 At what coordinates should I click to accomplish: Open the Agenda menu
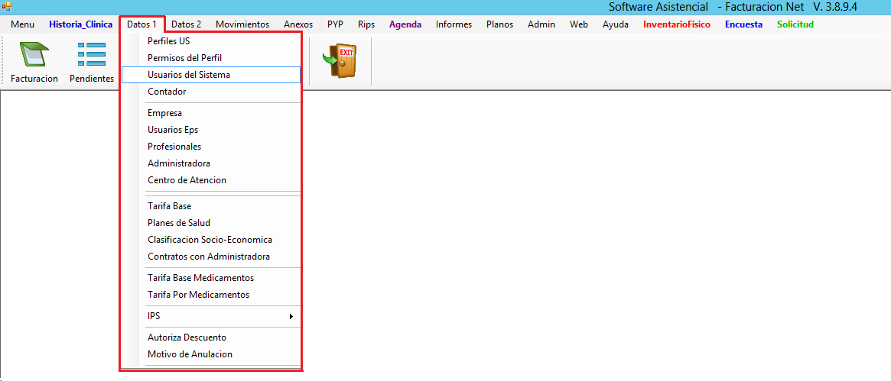(x=405, y=24)
